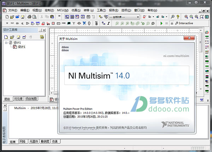
Task: Switch to the 项目视图 tab
Action: [31, 99]
